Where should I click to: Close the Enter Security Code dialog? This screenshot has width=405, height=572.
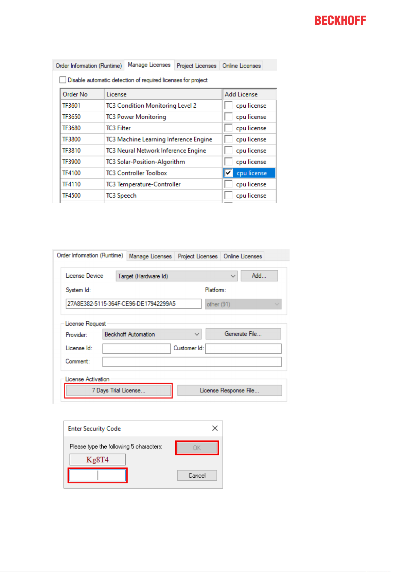215,428
